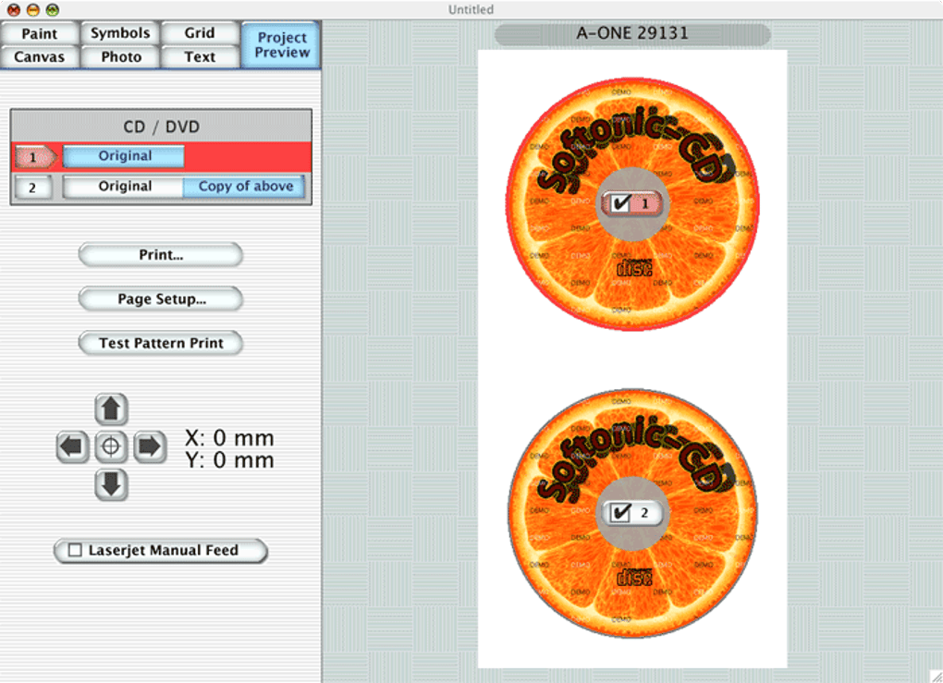Viewport: 943px width, 683px height.
Task: Open the Print dialog
Action: point(160,255)
